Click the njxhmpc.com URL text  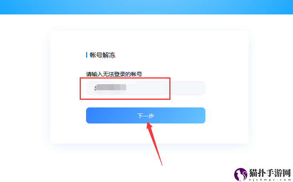coord(270,180)
